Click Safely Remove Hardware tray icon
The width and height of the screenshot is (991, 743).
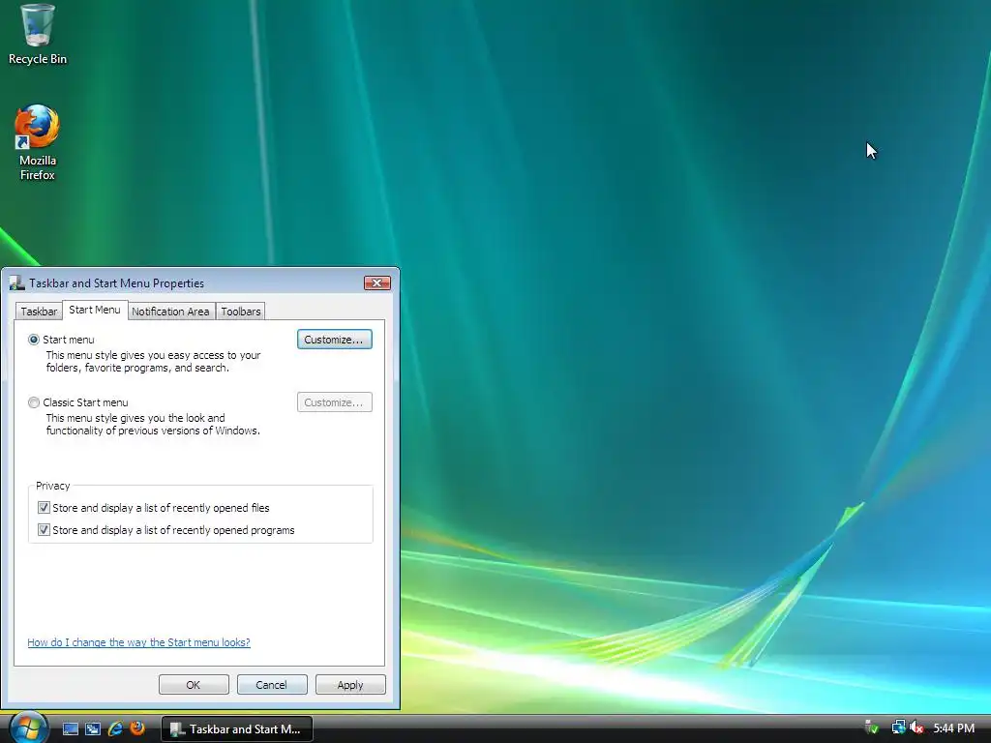click(x=872, y=728)
